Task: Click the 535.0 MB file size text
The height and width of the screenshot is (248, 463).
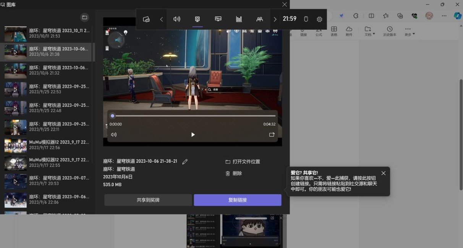Action: (x=112, y=185)
